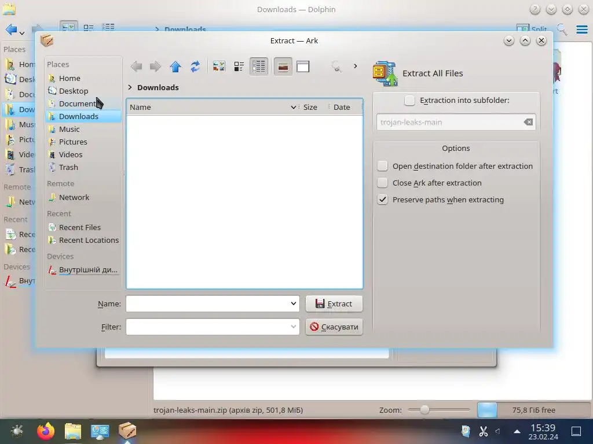Click the Size column header

[310, 107]
